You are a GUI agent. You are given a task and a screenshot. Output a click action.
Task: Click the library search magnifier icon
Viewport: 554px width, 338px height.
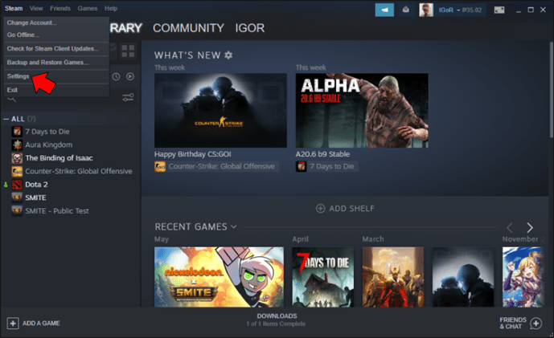click(x=12, y=100)
